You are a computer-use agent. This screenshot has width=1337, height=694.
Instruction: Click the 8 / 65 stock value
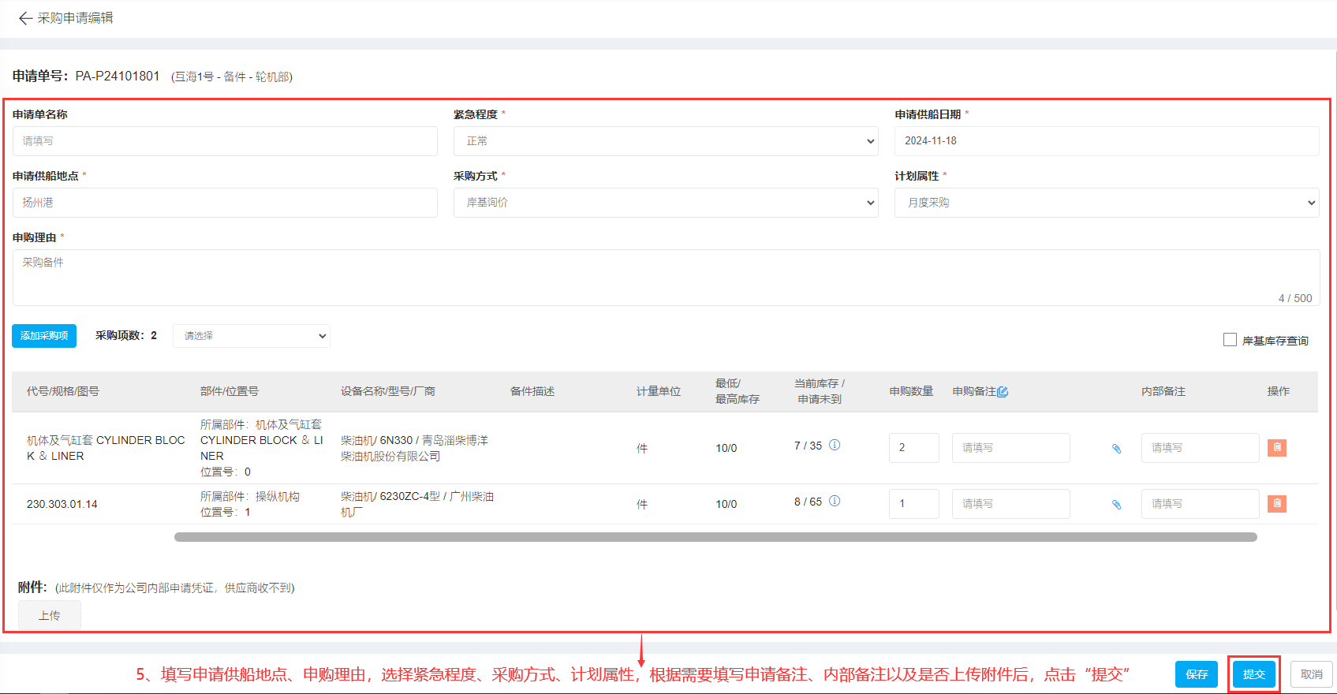coord(808,502)
